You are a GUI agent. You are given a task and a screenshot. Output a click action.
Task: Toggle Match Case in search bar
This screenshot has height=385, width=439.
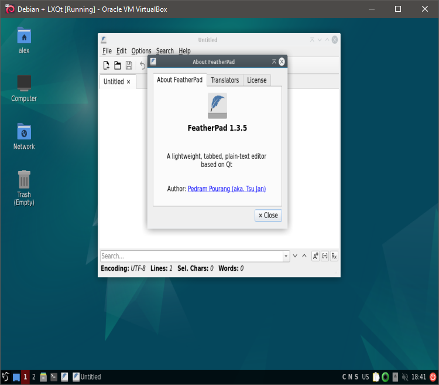[315, 256]
